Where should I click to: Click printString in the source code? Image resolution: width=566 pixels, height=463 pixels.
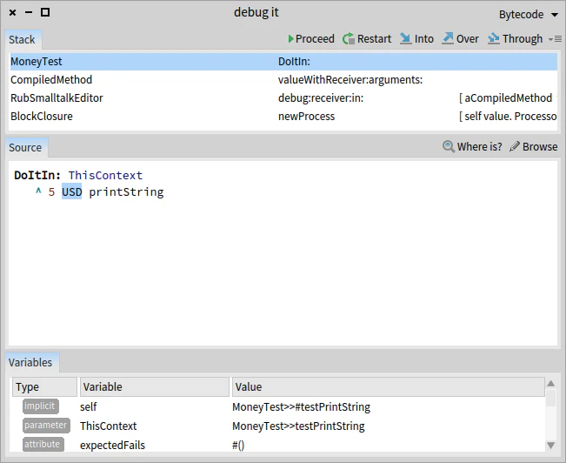click(126, 192)
